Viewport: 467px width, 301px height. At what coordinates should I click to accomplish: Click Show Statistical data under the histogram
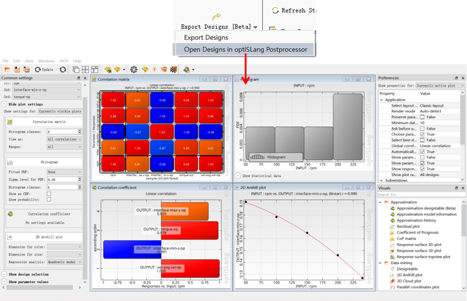click(x=258, y=176)
